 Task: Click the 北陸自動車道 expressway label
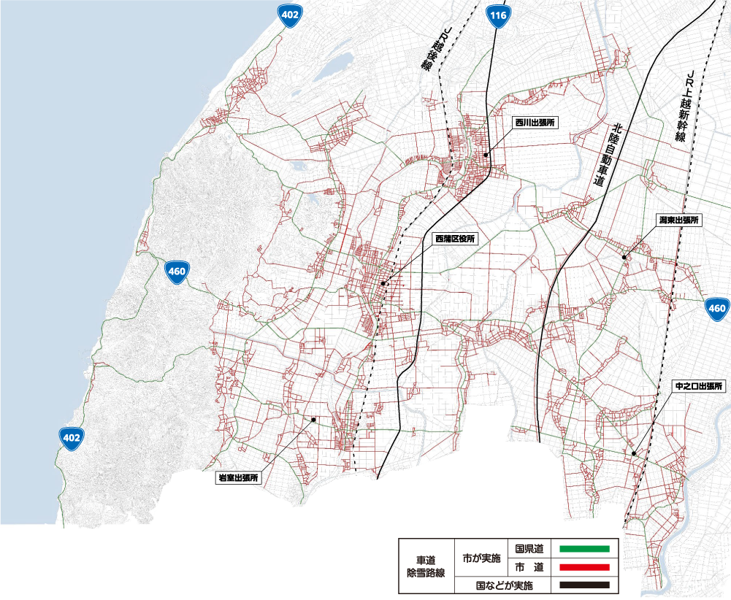608,155
